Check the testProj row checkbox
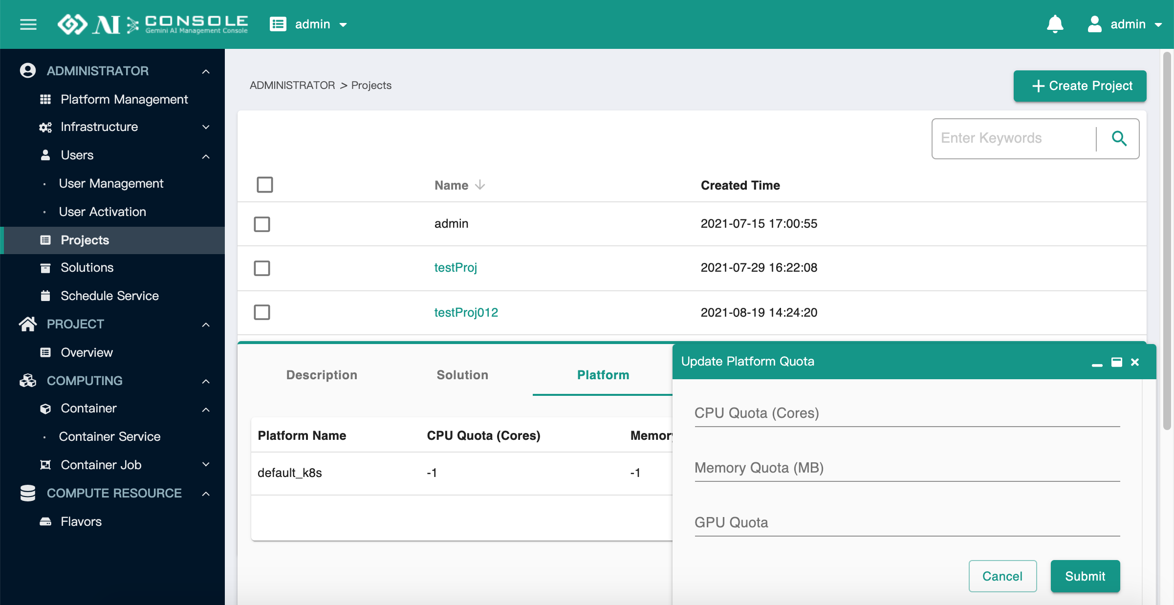 [262, 268]
